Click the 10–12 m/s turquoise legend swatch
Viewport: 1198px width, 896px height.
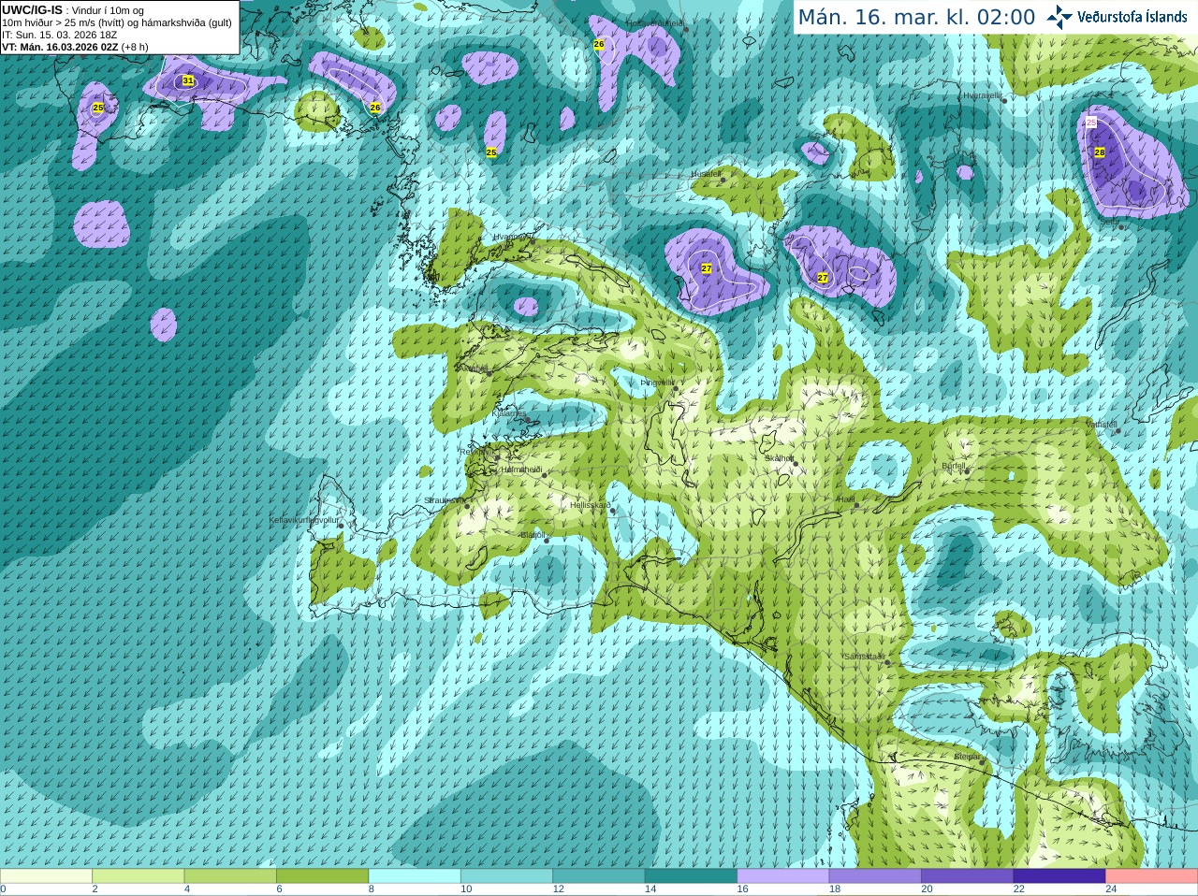coord(506,876)
